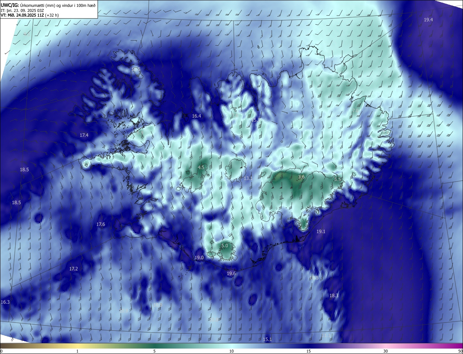The image size is (463, 354).
Task: Click the 5.0 value label
Action: coord(225,245)
